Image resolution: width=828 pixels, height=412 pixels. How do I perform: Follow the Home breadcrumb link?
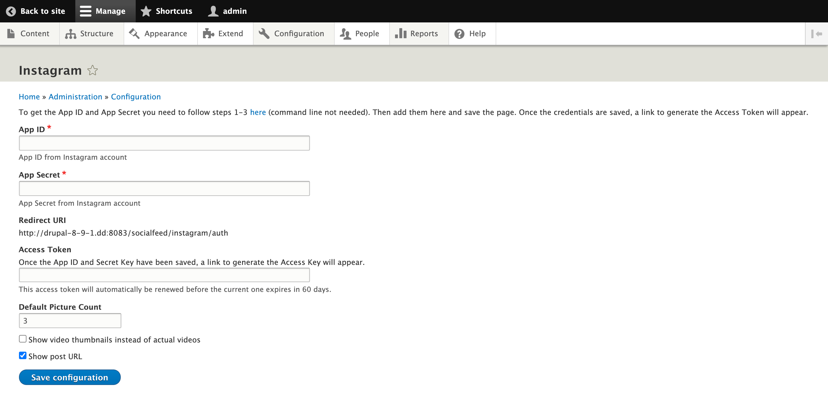29,97
